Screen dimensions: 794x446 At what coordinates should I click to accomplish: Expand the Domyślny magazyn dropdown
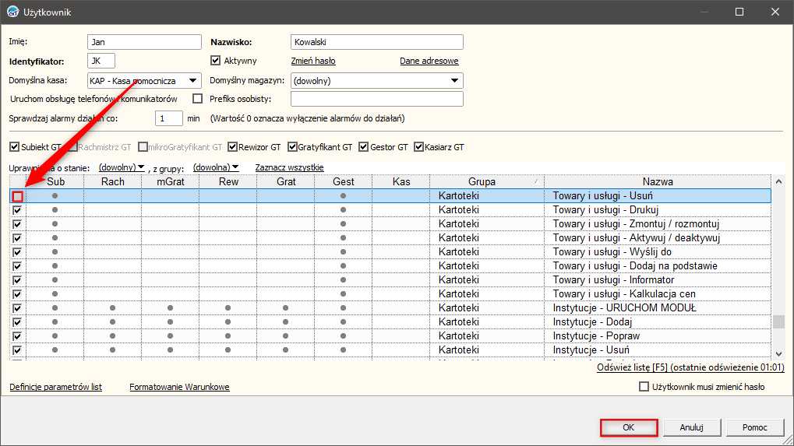pyautogui.click(x=453, y=81)
